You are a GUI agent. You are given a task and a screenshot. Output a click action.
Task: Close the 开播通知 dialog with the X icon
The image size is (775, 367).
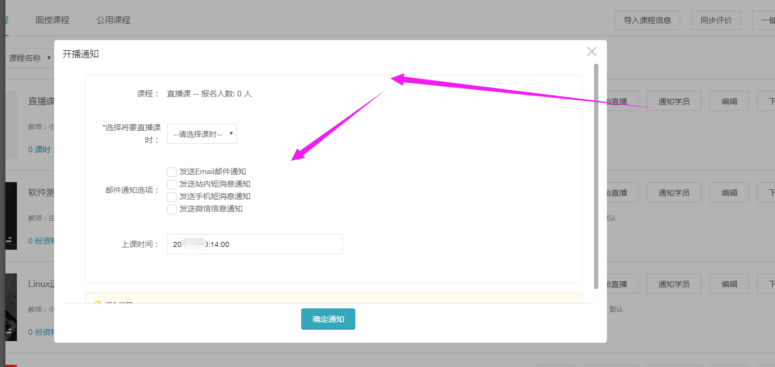pyautogui.click(x=591, y=52)
